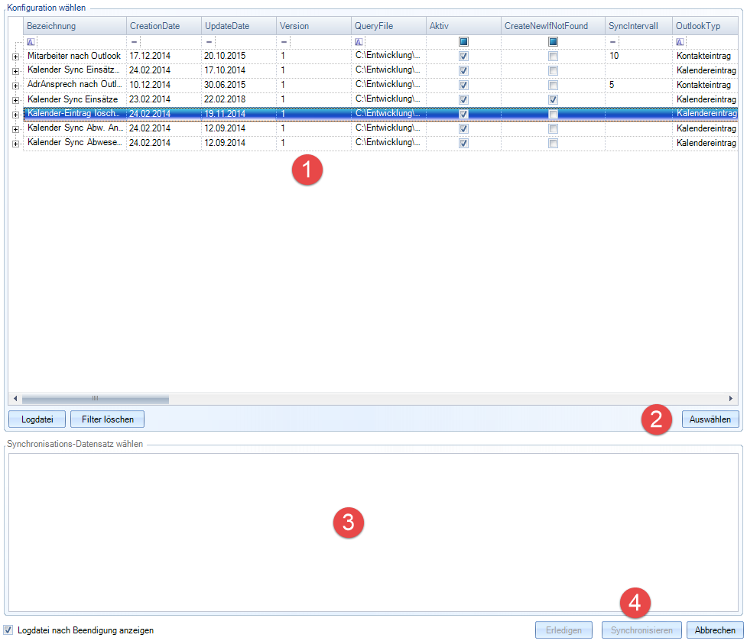
Task: Click the Filter löschen button
Action: click(107, 419)
